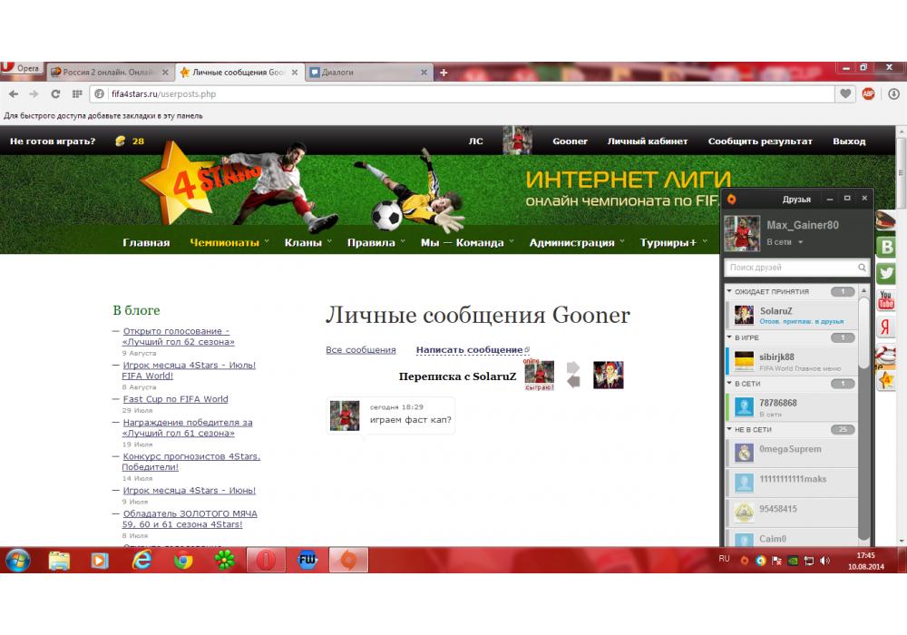Click the Twitter share icon
The height and width of the screenshot is (635, 907).
tap(886, 273)
